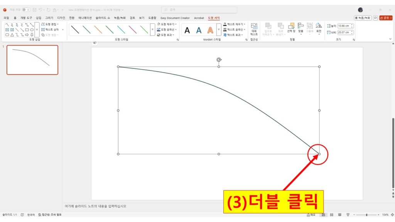Switch to the 애니메이션 ribbon tab

[85, 18]
